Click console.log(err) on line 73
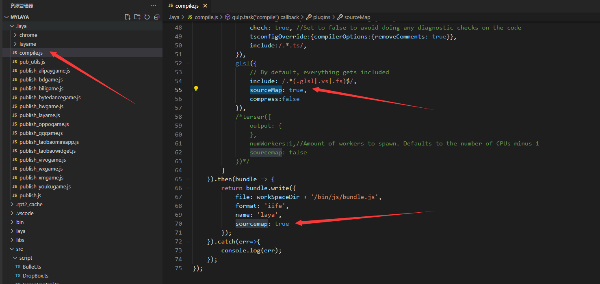Viewport: 600px width, 284px height. tap(249, 250)
